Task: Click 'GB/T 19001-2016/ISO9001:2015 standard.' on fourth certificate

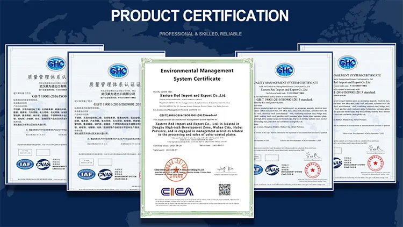Action: click(284, 100)
